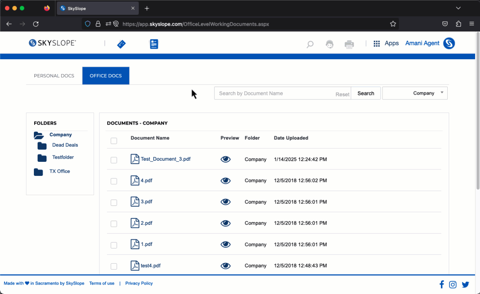Open the Company folder filter dropdown
This screenshot has width=480, height=294.
415,93
